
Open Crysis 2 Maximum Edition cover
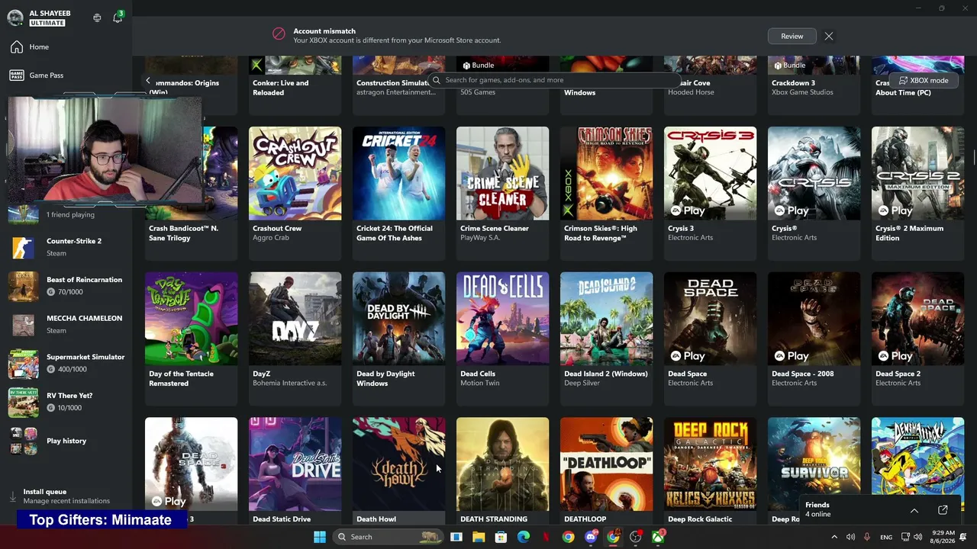tap(917, 173)
